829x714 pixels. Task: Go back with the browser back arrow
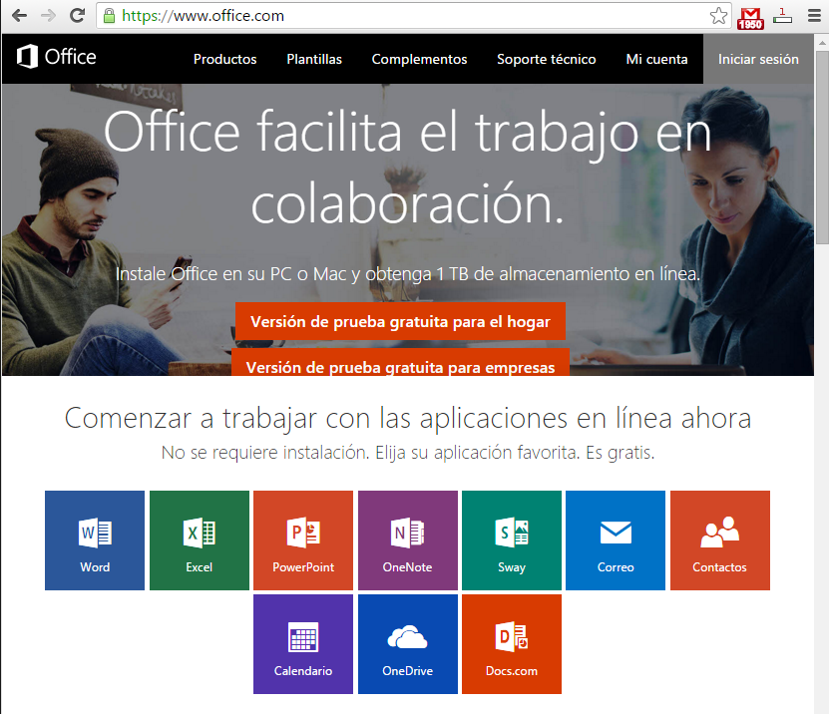[x=19, y=16]
